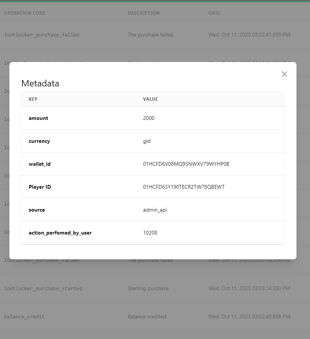The image size is (310, 339).
Task: Select the action_perfomed_by_user value 10208
Action: coord(150,233)
